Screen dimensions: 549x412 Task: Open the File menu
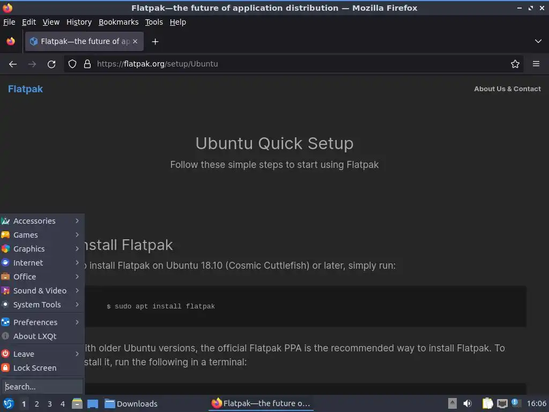click(9, 22)
